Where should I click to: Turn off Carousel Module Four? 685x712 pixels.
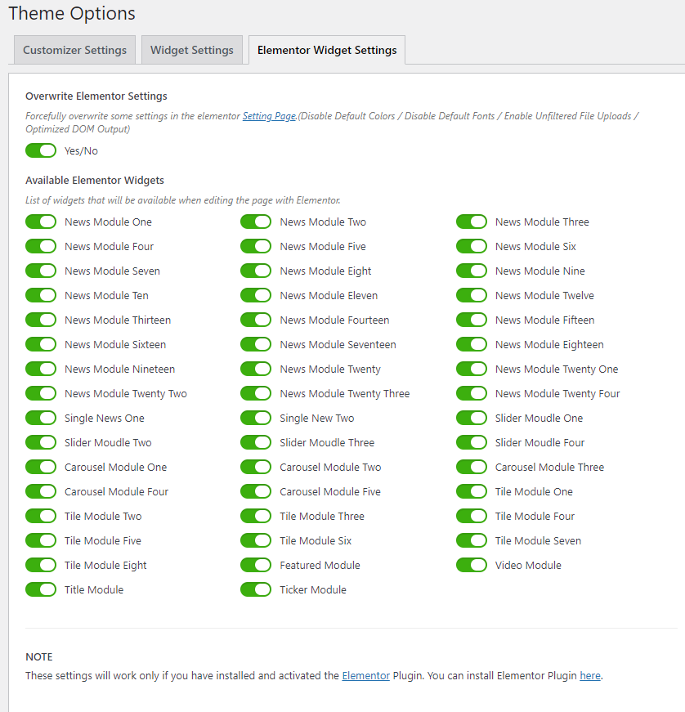pyautogui.click(x=41, y=491)
